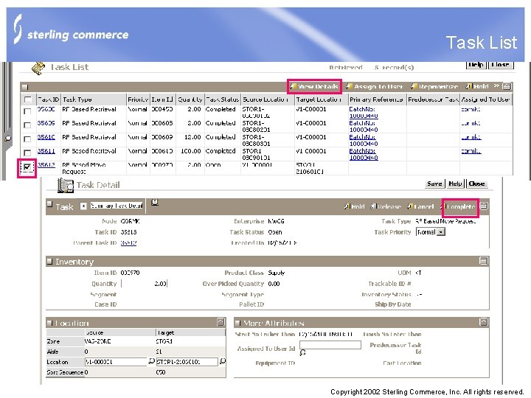531x398 pixels.
Task: Collapse the Task List table panel
Action: 507,87
